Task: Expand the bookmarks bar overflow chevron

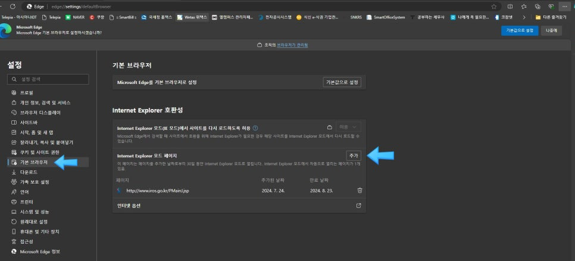Action: coord(524,17)
